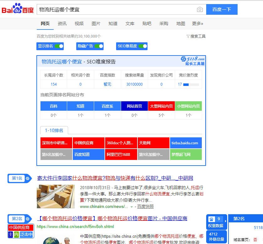The height and width of the screenshot is (244, 263).
Task: Click the 物流托运哪个便宜 keyword in report header
Action: click(62, 62)
